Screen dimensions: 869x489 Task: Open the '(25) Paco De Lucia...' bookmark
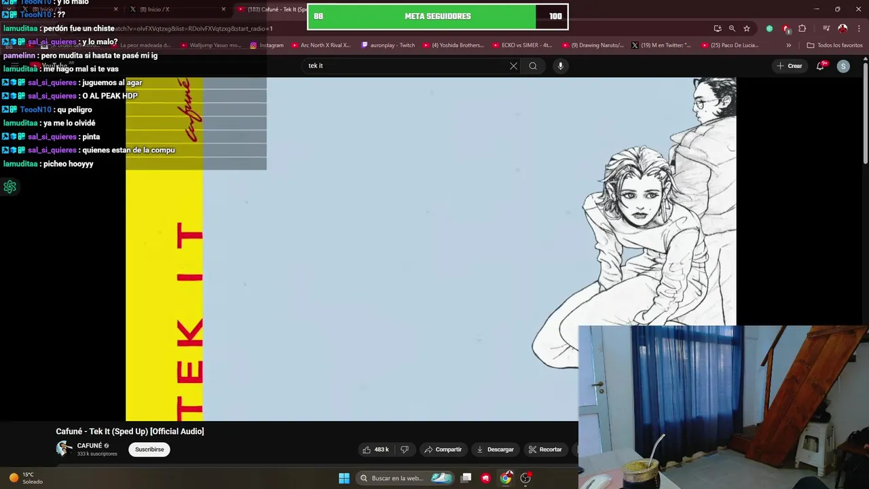pos(731,46)
